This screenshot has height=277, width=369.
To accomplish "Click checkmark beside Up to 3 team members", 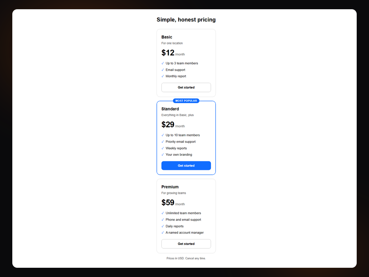I will [x=163, y=63].
